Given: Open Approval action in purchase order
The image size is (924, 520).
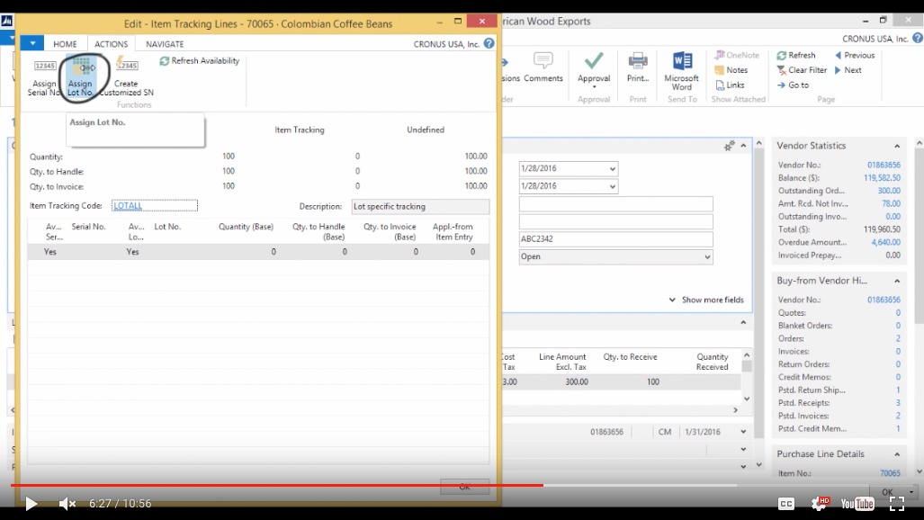Looking at the screenshot, I should pyautogui.click(x=594, y=69).
